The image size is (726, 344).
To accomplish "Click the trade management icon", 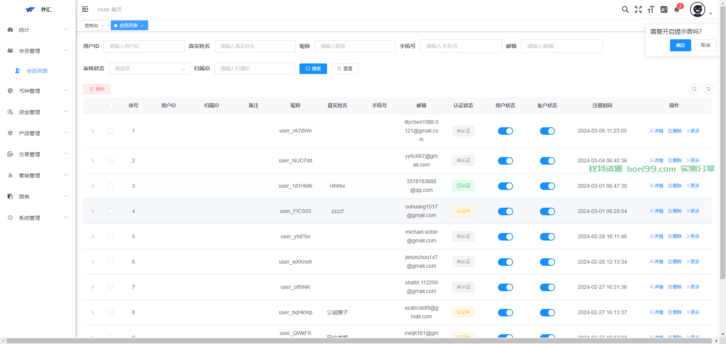I will pos(10,154).
